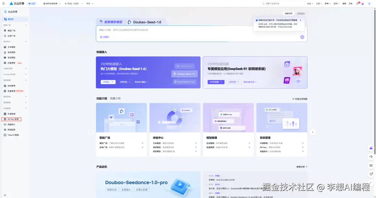
Task: Open the 账号全部资源 dropdown
Action: click(52, 3)
